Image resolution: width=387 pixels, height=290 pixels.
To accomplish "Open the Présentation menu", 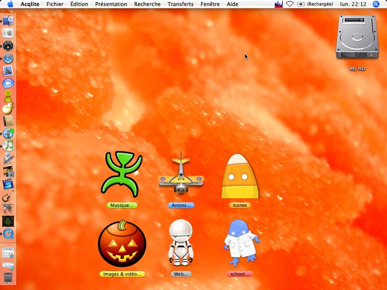I will pyautogui.click(x=111, y=4).
